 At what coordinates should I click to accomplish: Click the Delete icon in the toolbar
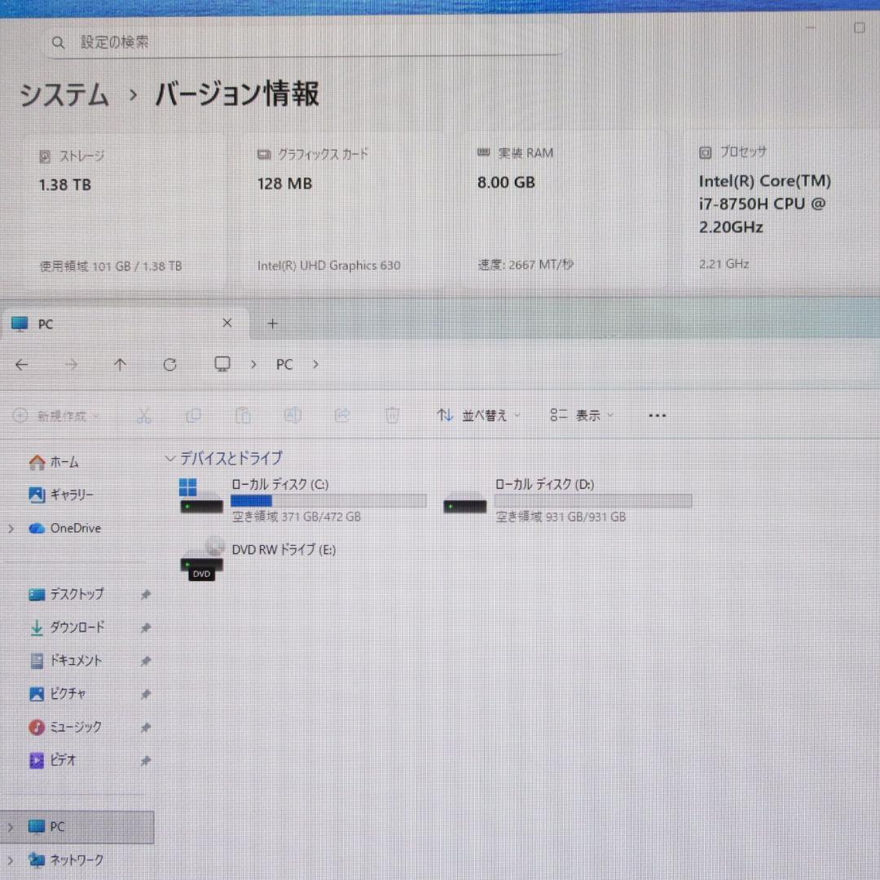coord(392,416)
